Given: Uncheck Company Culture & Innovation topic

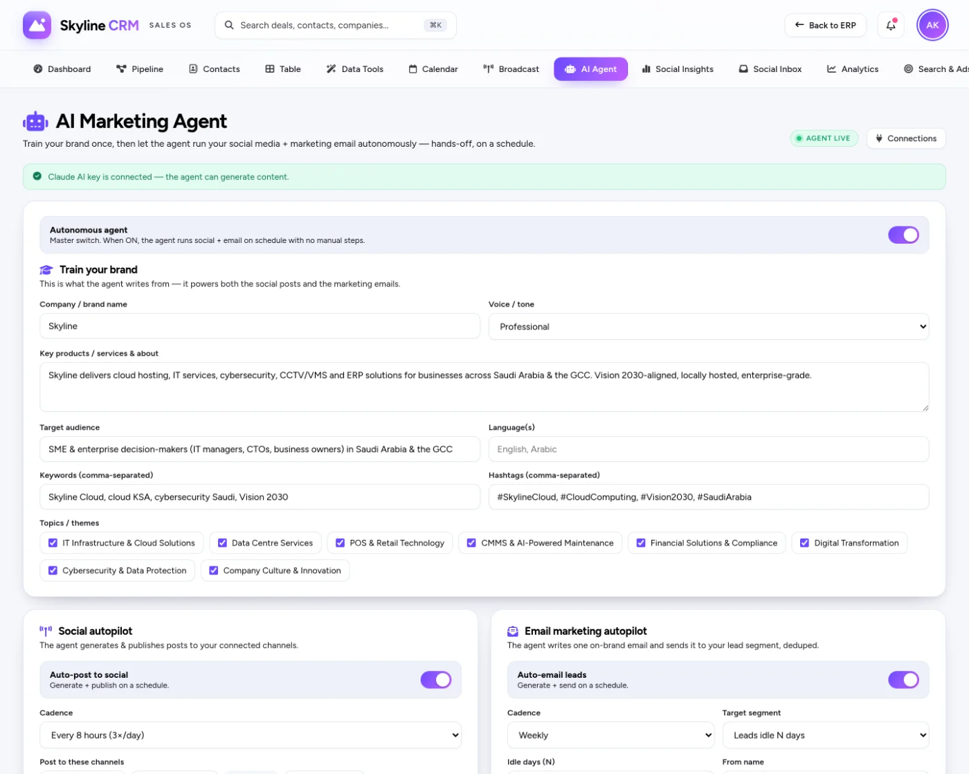Looking at the screenshot, I should tap(214, 570).
